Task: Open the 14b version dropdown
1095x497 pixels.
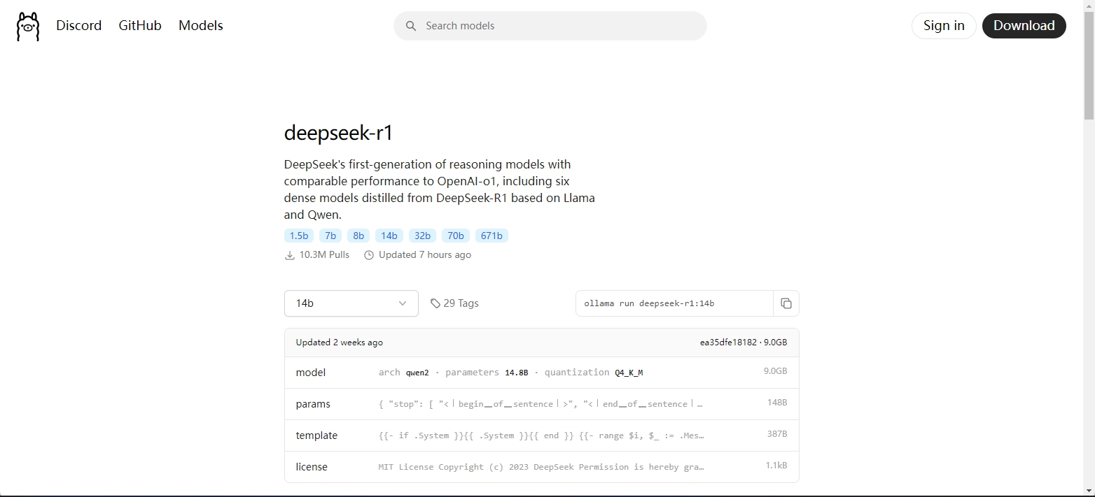Action: pos(351,303)
